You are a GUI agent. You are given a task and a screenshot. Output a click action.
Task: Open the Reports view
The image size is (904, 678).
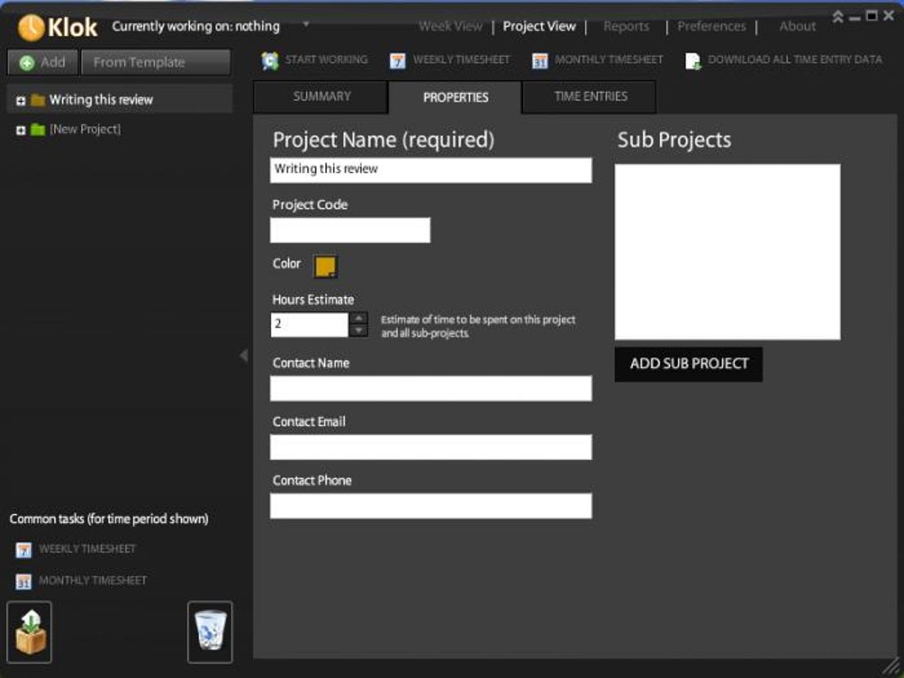click(626, 26)
